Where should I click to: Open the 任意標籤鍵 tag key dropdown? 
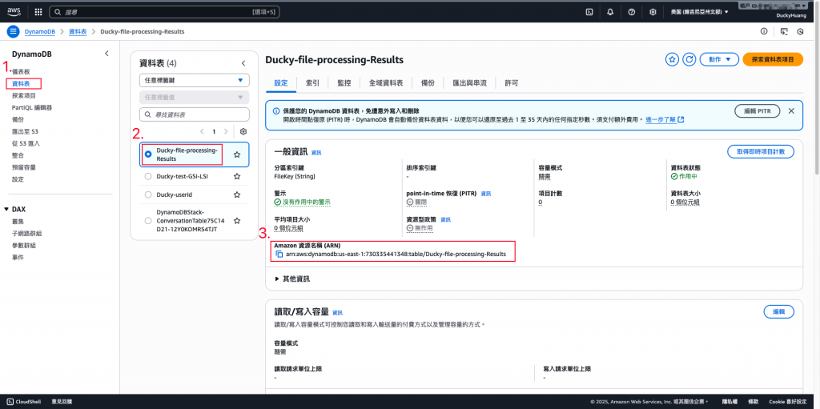(x=195, y=81)
